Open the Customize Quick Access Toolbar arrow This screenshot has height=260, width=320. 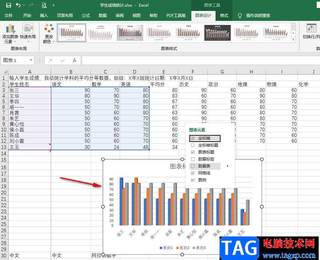(x=53, y=5)
